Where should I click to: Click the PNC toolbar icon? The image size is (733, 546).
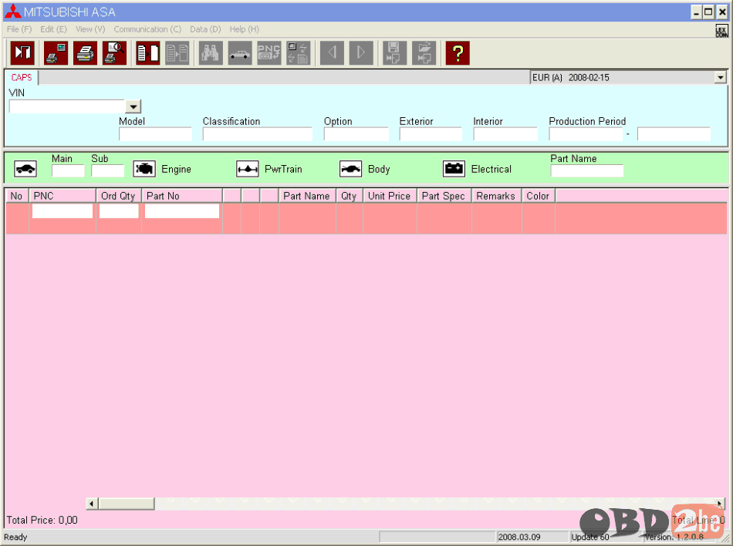[269, 52]
